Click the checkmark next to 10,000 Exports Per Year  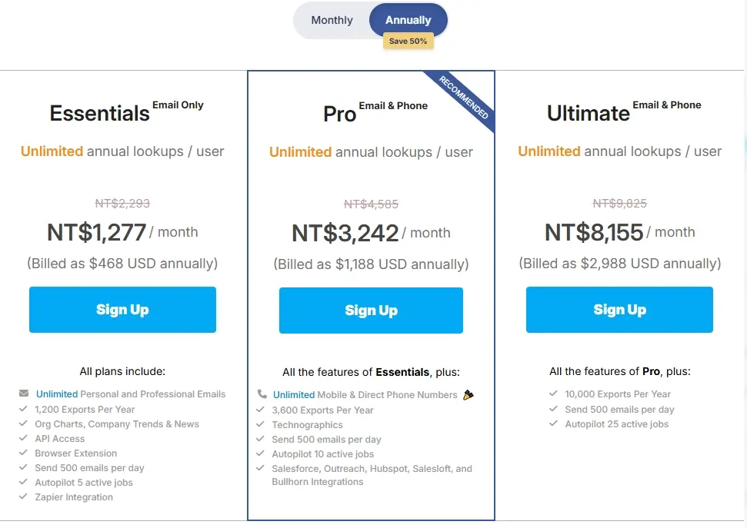(x=553, y=394)
